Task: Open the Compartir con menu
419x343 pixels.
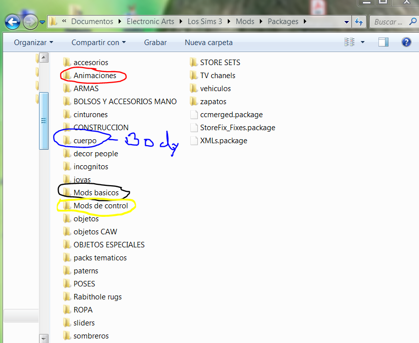Action: (x=99, y=43)
